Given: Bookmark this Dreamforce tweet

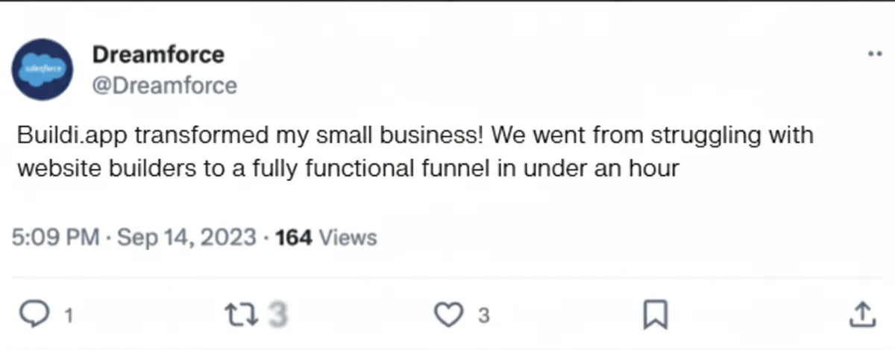Looking at the screenshot, I should click(x=654, y=315).
